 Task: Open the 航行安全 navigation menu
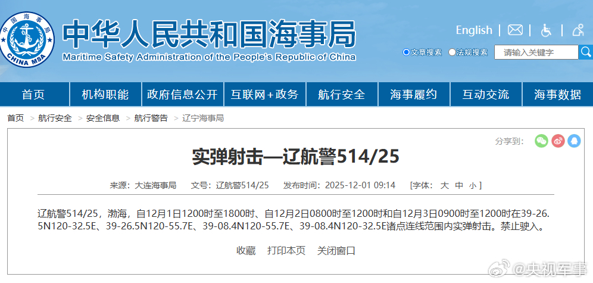click(342, 94)
